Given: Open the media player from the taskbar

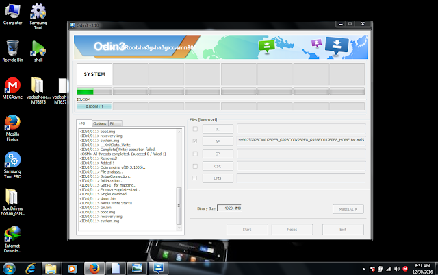Looking at the screenshot, I should [x=73, y=269].
